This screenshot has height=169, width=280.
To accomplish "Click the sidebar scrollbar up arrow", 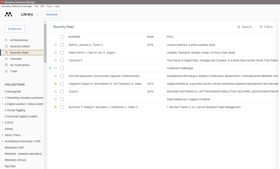I will [45, 22].
